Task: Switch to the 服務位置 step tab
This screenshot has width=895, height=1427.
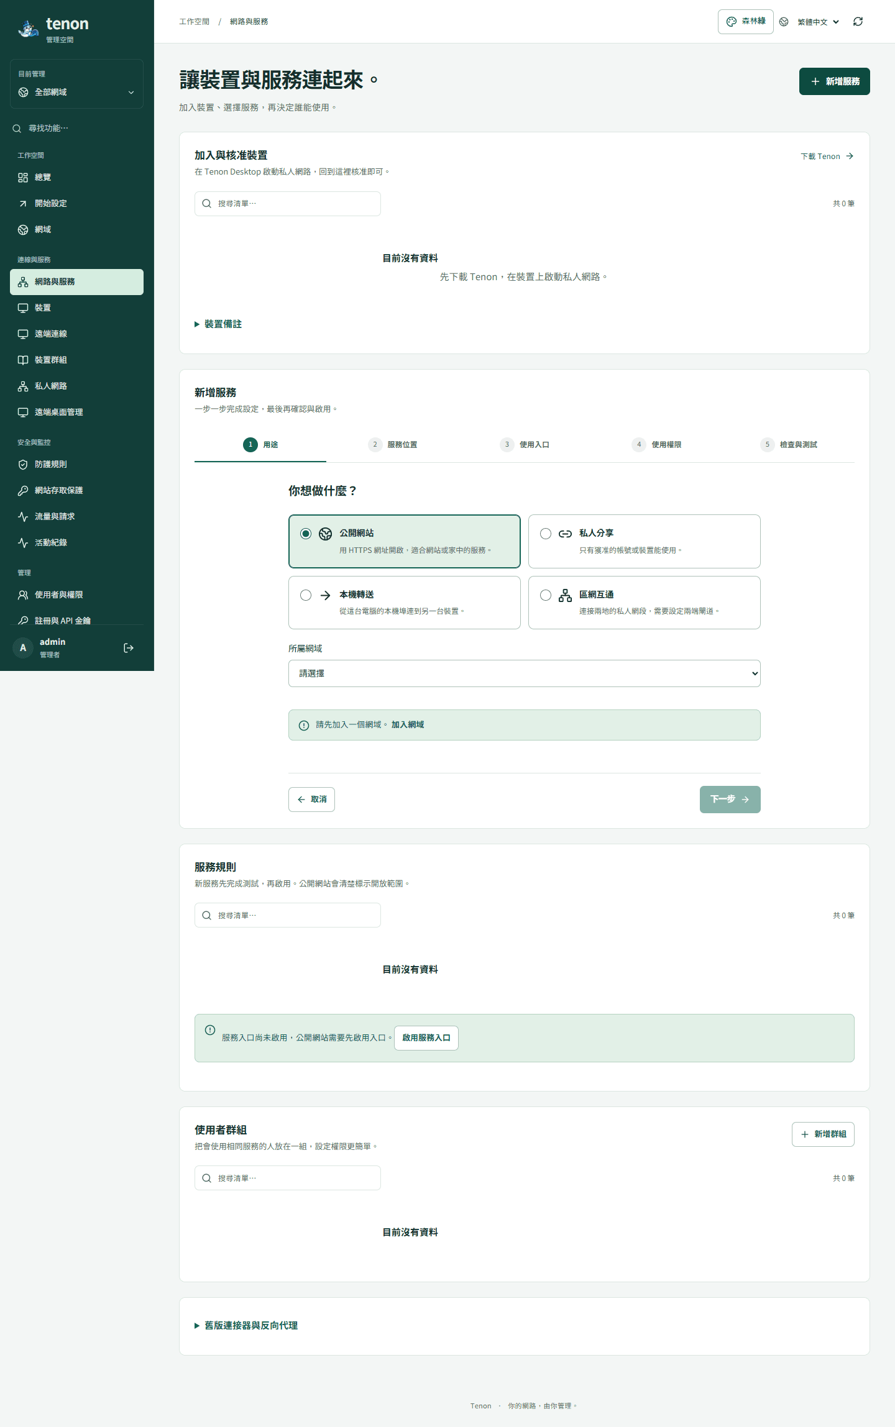Action: coord(392,445)
